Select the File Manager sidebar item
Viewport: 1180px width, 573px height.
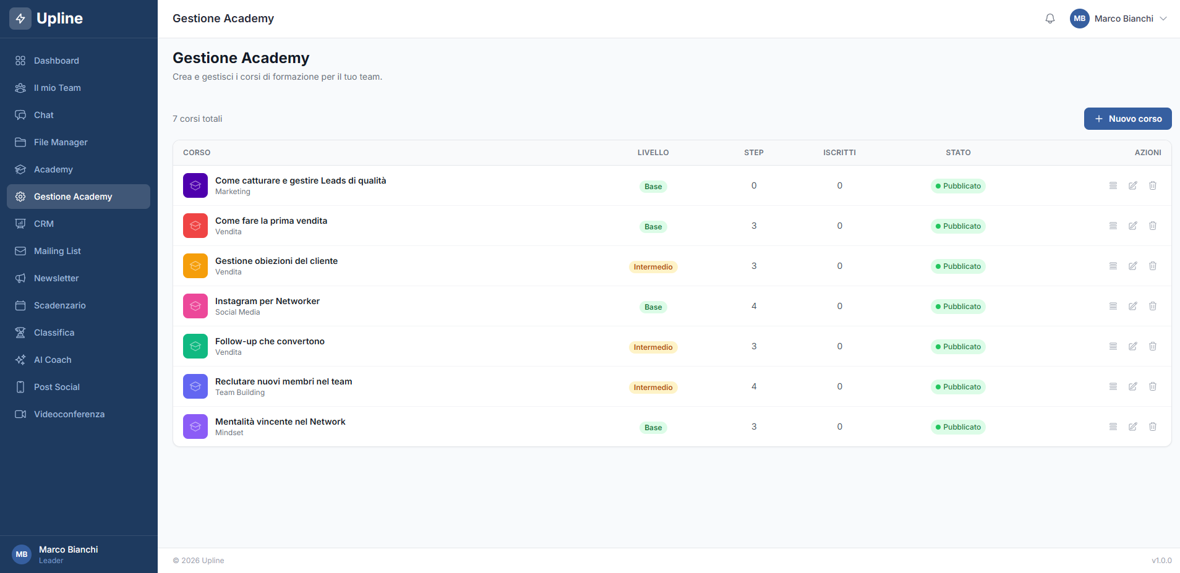click(61, 142)
